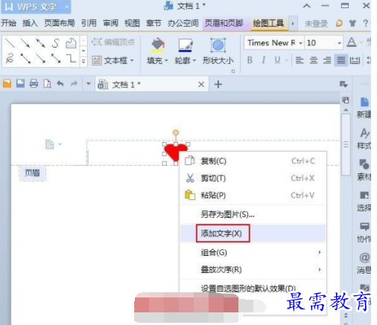Choose 复制(C) from the context menu
The image size is (377, 325).
coord(253,161)
